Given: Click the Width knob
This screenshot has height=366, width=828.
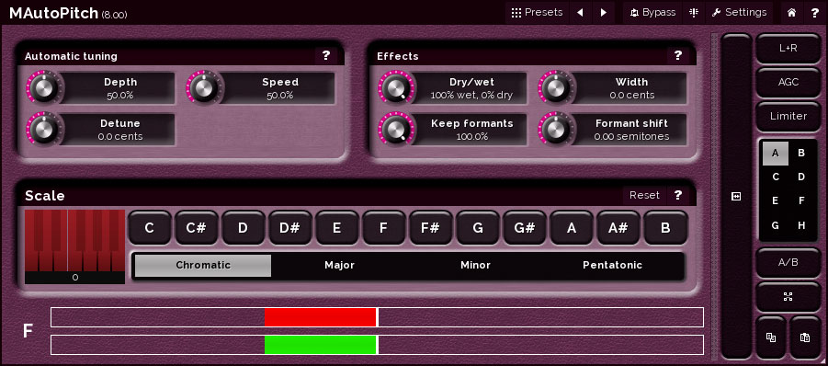Looking at the screenshot, I should point(557,87).
